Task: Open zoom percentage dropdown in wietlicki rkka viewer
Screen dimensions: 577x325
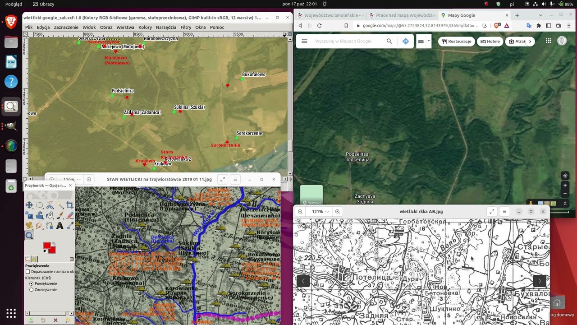Action: 321,212
